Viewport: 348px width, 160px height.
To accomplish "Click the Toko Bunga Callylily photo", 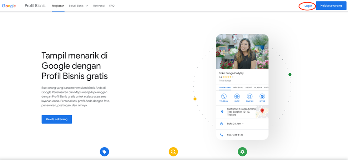I will tap(242, 52).
